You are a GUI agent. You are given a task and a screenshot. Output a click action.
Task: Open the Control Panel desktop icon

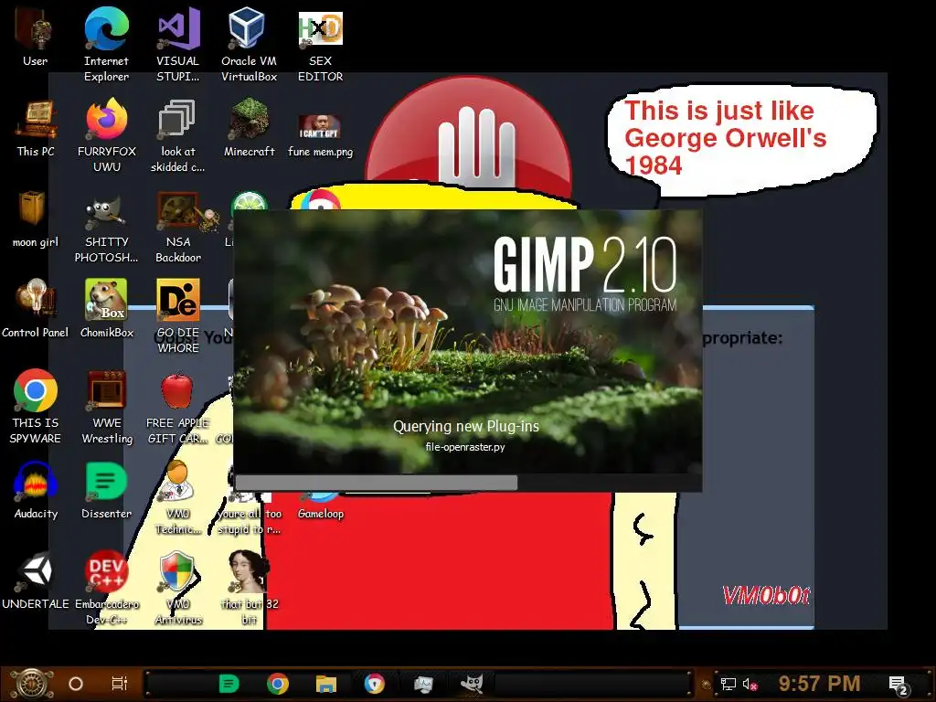36,309
